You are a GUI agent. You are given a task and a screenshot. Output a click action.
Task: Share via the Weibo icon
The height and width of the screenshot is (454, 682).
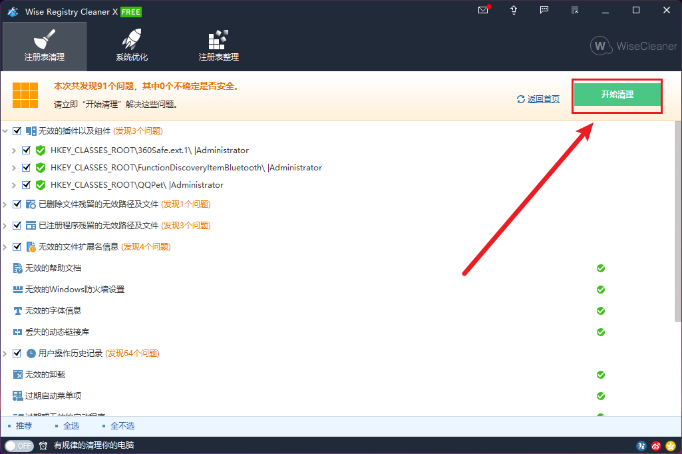[656, 446]
